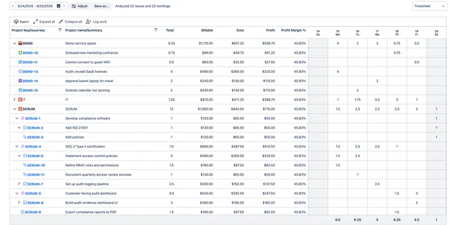
Task: Click the date range input field
Action: (x=36, y=6)
